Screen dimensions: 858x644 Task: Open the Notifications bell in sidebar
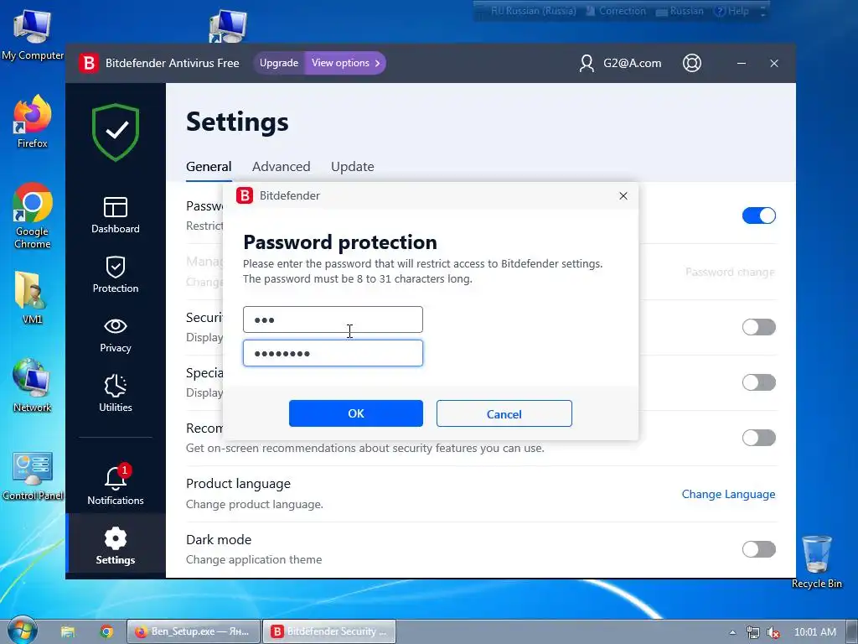pos(116,485)
